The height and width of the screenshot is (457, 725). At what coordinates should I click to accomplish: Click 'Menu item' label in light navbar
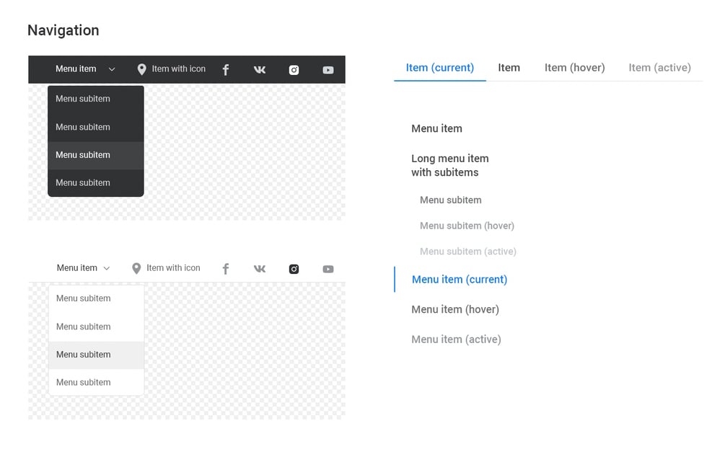coord(76,268)
